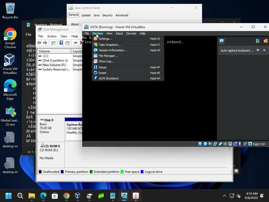
Task: Open the VirtualBox Devices menu
Action: pos(131,33)
